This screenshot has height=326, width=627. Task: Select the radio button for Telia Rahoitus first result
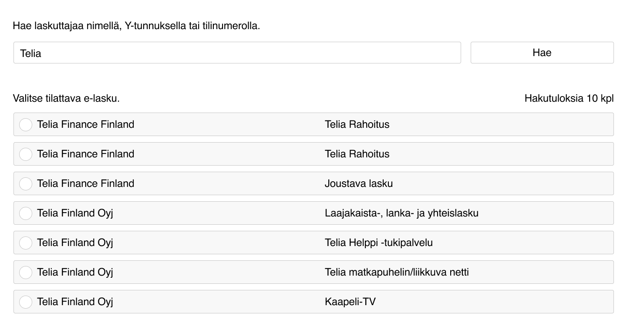[x=26, y=124]
